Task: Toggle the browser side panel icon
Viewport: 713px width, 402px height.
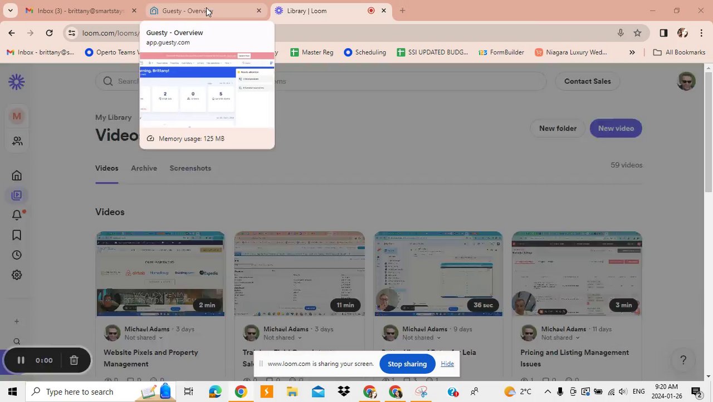Action: pyautogui.click(x=663, y=33)
